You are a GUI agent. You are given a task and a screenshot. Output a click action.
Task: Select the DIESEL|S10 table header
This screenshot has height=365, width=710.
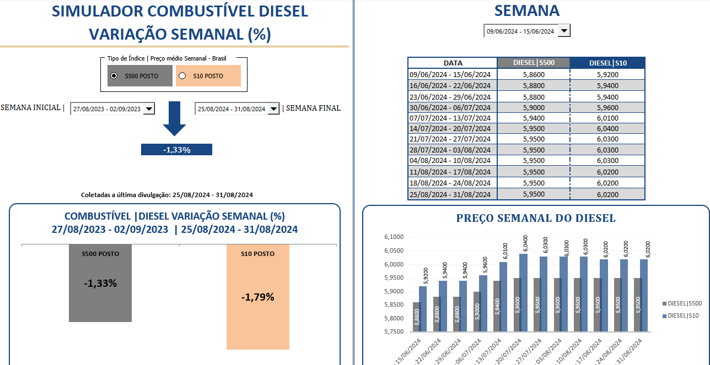tap(607, 63)
